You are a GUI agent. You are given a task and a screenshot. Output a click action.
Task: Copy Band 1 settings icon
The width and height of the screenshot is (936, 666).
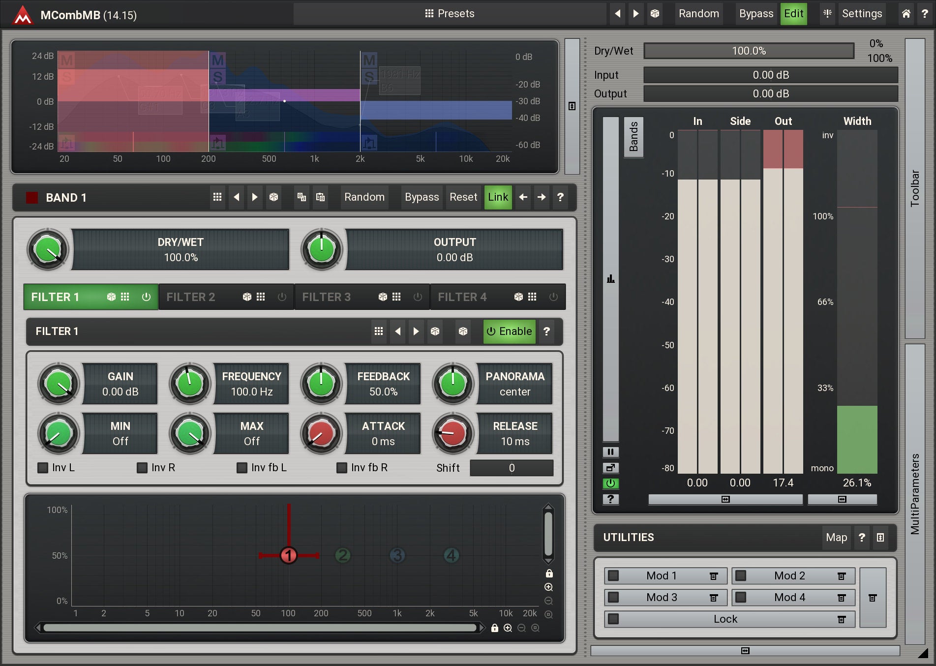(302, 197)
